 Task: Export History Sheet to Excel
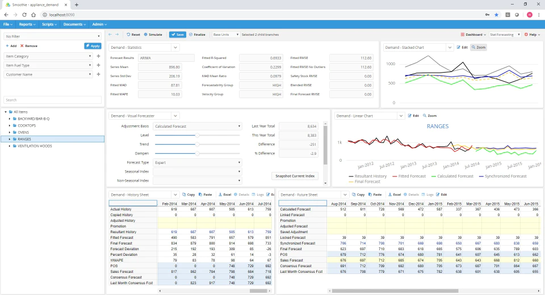click(225, 195)
